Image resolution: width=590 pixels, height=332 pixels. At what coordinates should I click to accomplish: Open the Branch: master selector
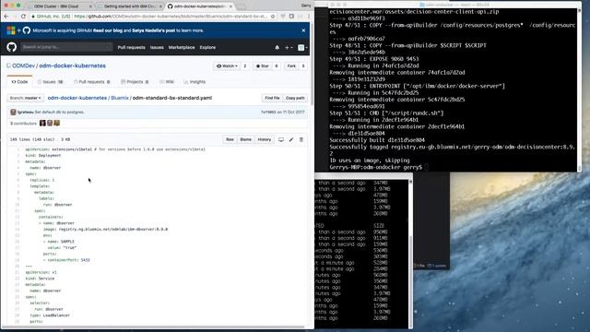coord(25,99)
